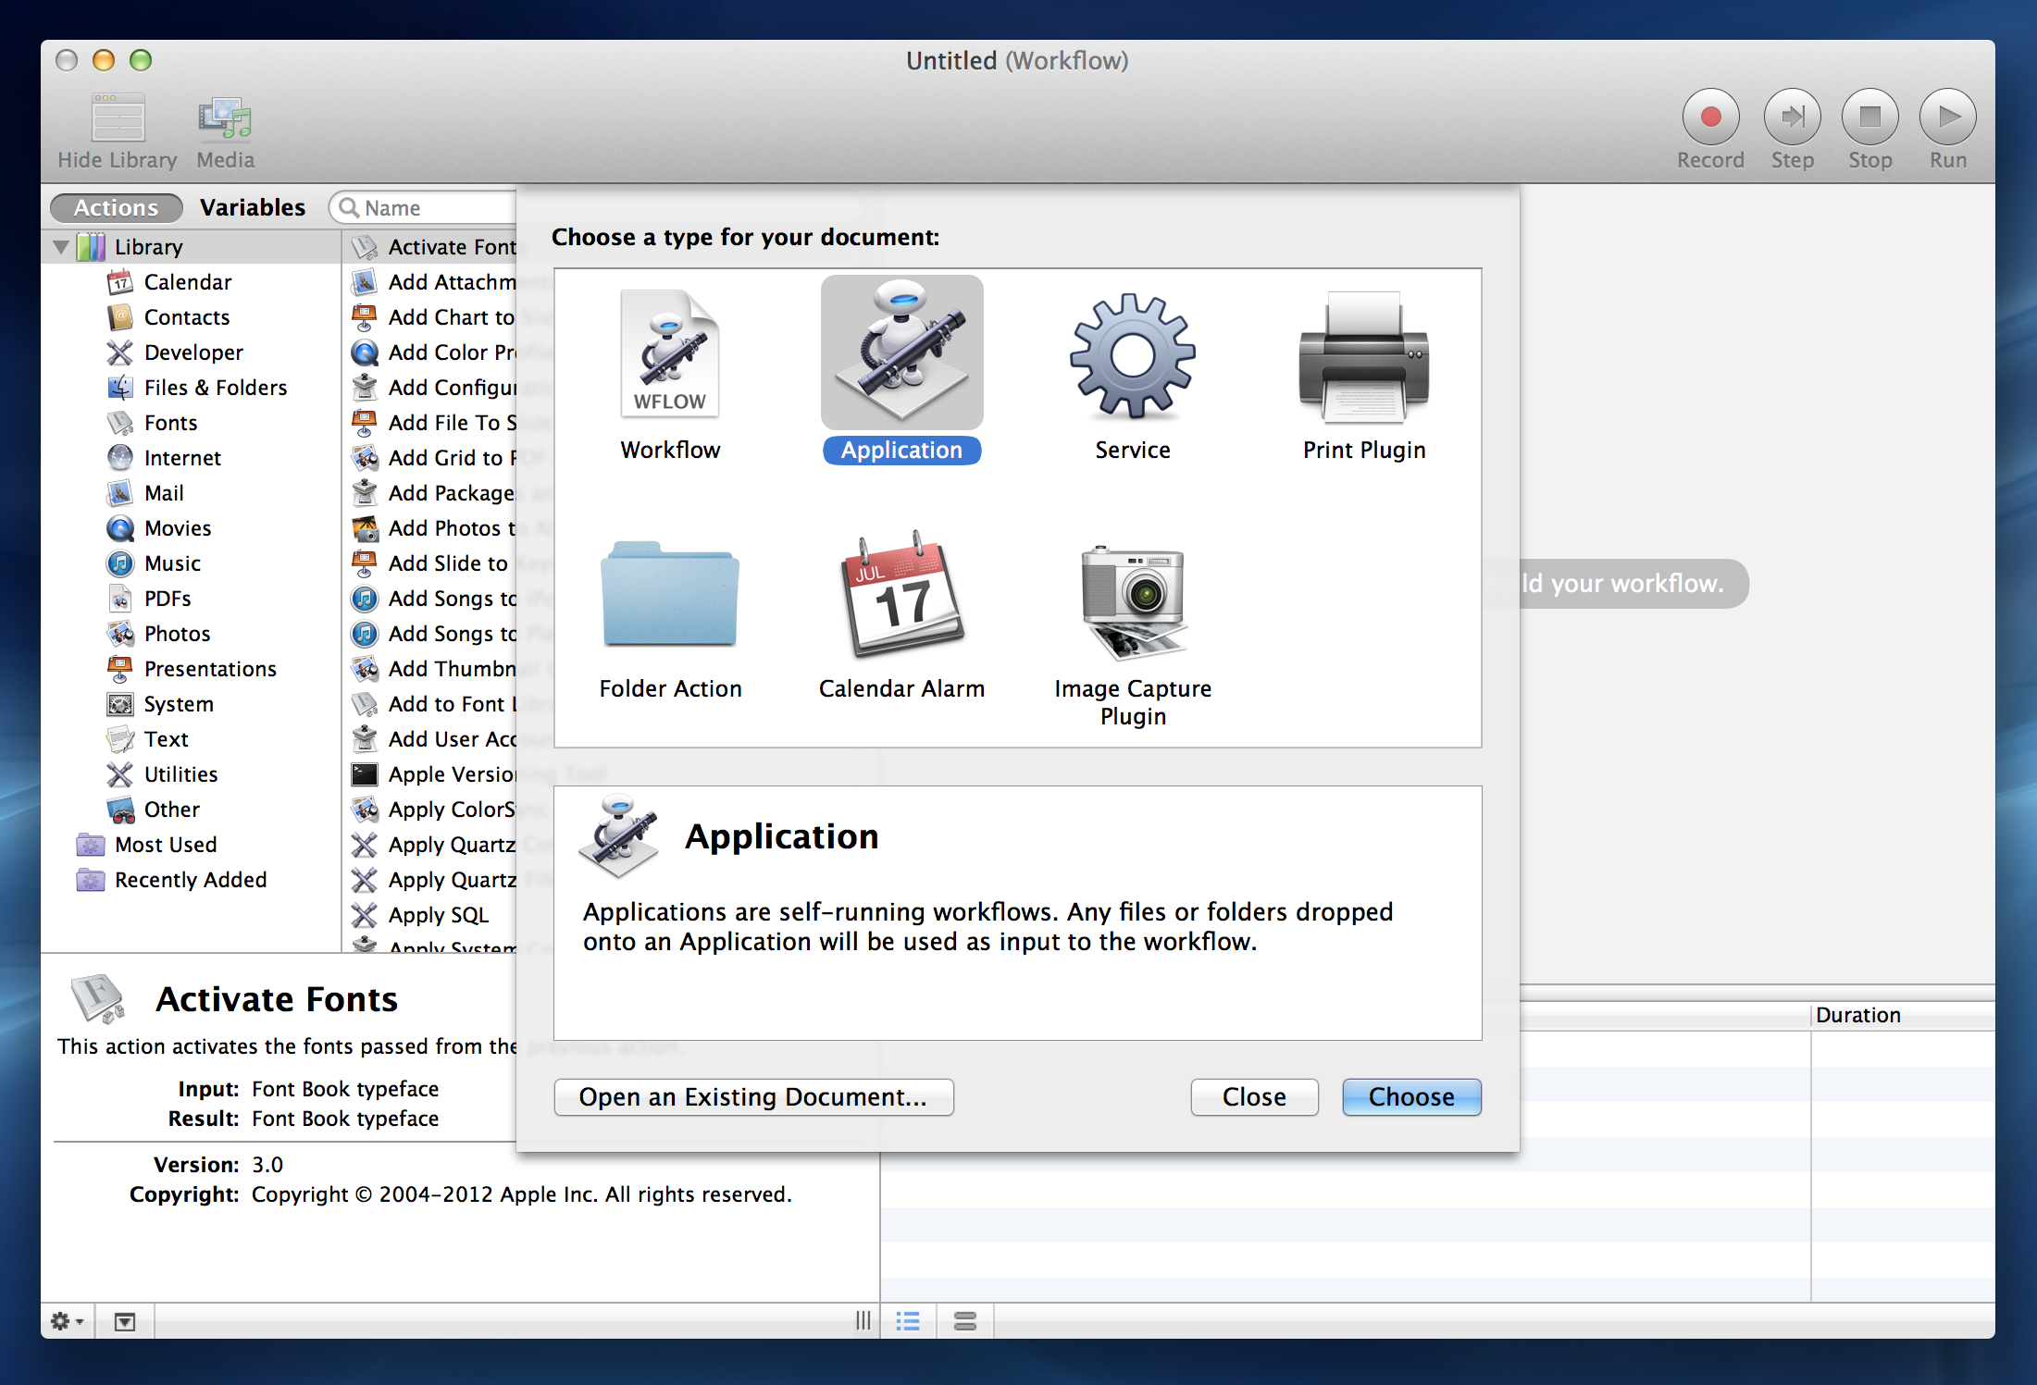This screenshot has height=1385, width=2037.
Task: Click the Duration column header
Action: [1903, 1015]
